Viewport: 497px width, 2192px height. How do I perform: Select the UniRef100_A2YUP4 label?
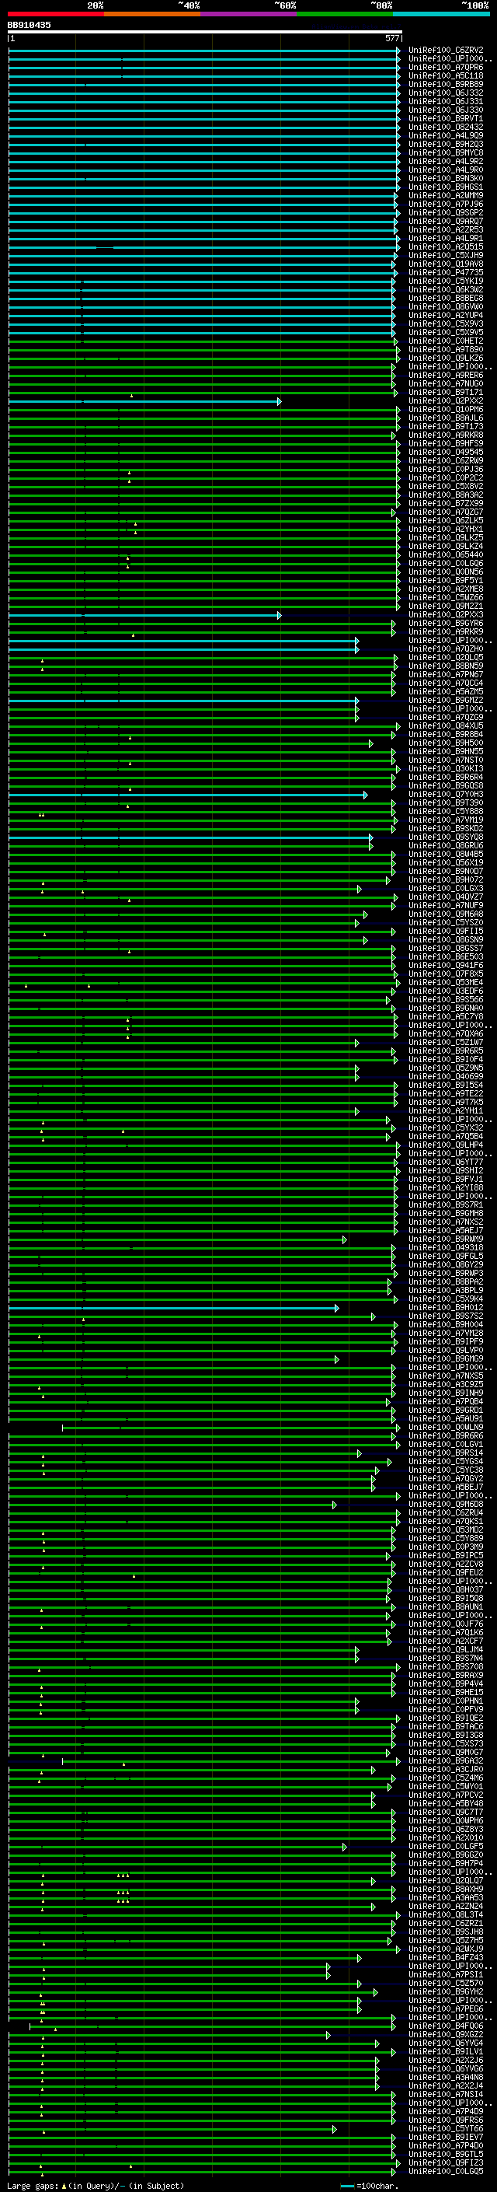446,315
